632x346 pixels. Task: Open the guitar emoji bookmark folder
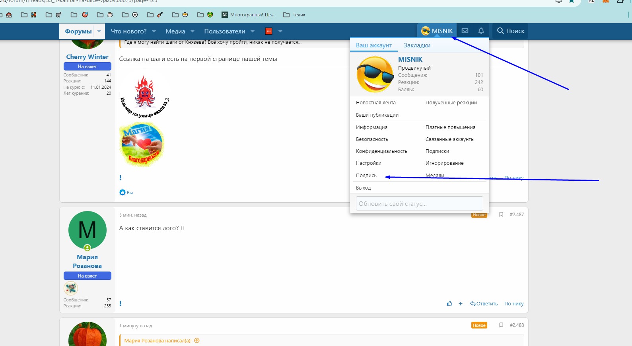point(155,15)
